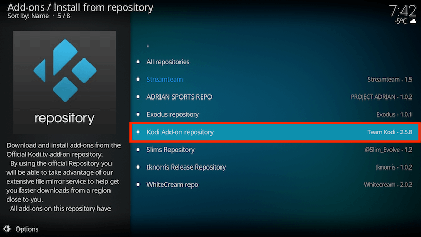421x237 pixels.
Task: Click the weather cloud icon
Action: click(x=413, y=21)
